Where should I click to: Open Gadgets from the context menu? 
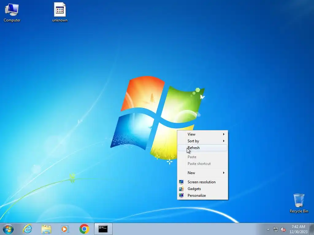(x=202, y=189)
